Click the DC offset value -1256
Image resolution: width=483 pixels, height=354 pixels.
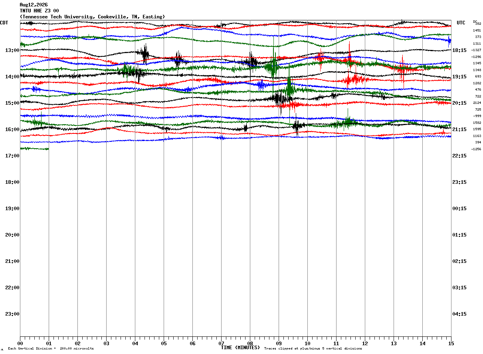(476, 149)
